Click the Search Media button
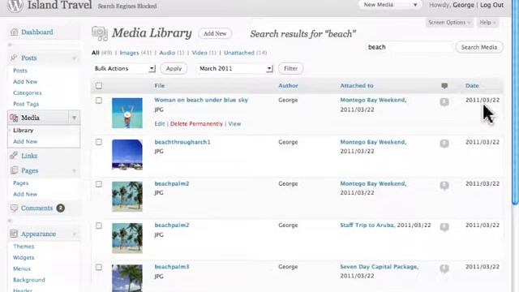This screenshot has height=292, width=519. tap(479, 47)
